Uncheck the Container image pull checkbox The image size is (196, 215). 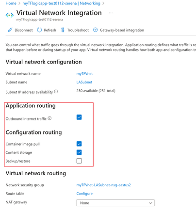pos(79,144)
